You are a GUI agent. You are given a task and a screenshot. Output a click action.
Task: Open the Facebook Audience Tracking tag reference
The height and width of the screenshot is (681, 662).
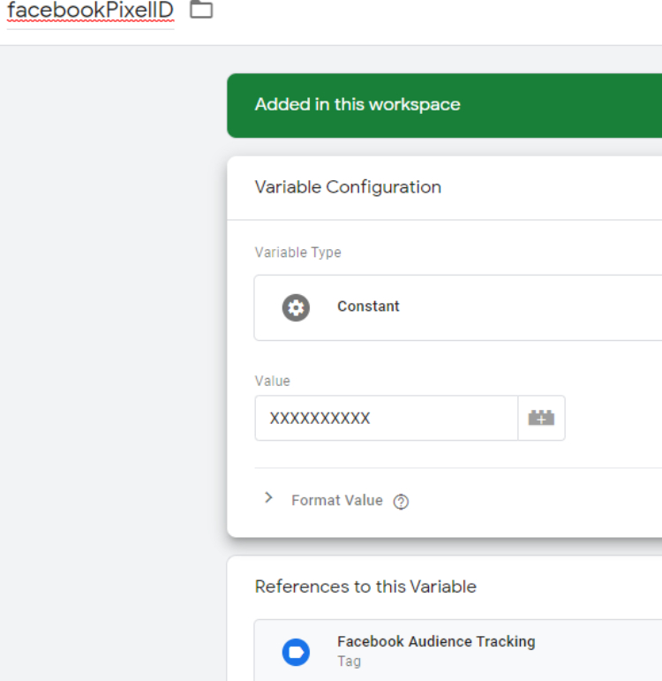pyautogui.click(x=436, y=642)
